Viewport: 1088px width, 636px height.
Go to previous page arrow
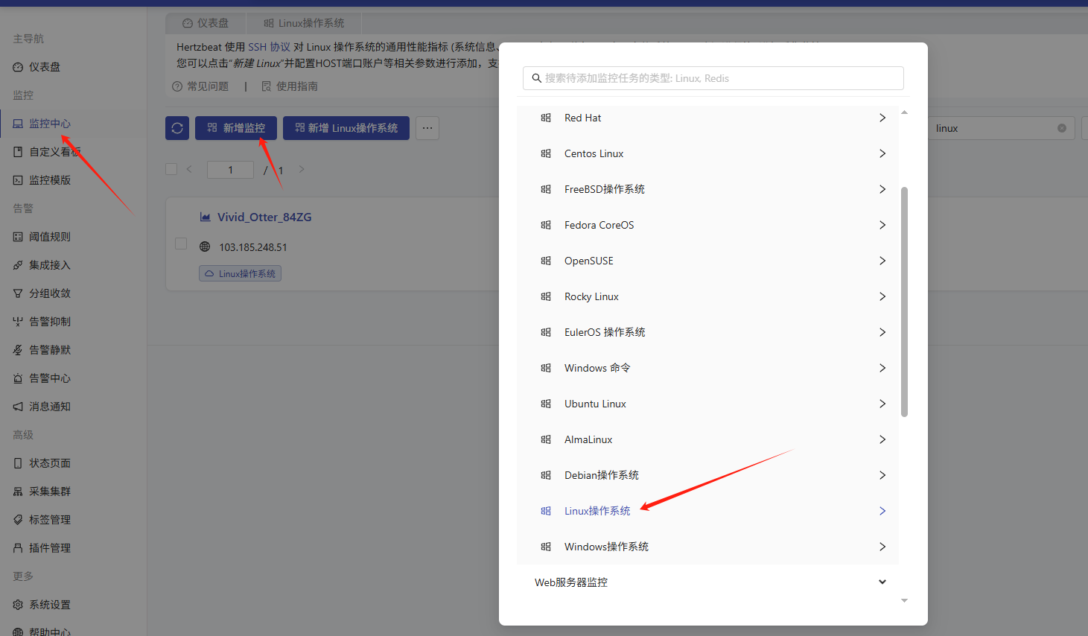pyautogui.click(x=189, y=169)
